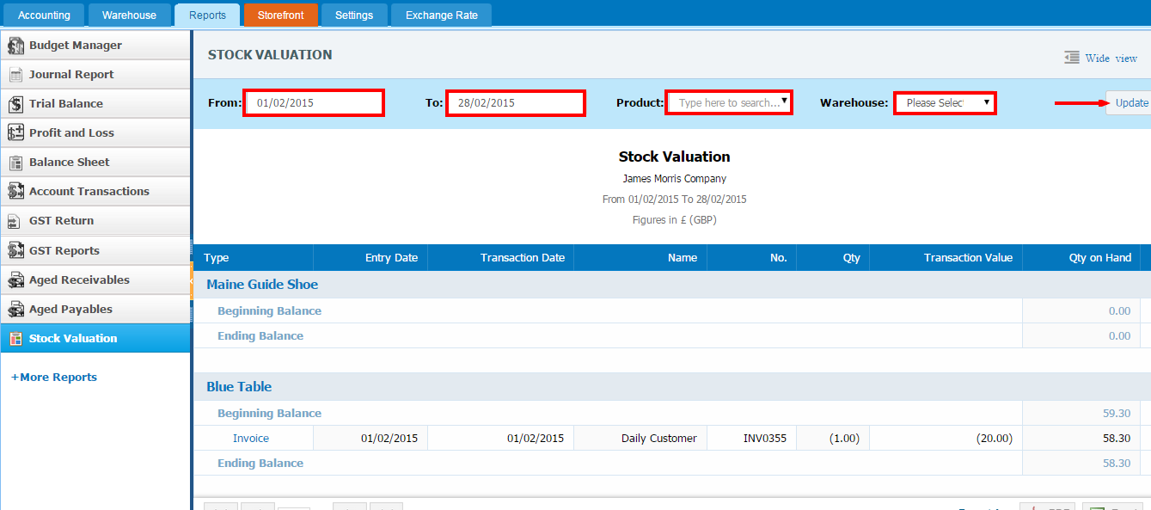Select invoice number INV0355
This screenshot has width=1151, height=510.
click(x=765, y=439)
